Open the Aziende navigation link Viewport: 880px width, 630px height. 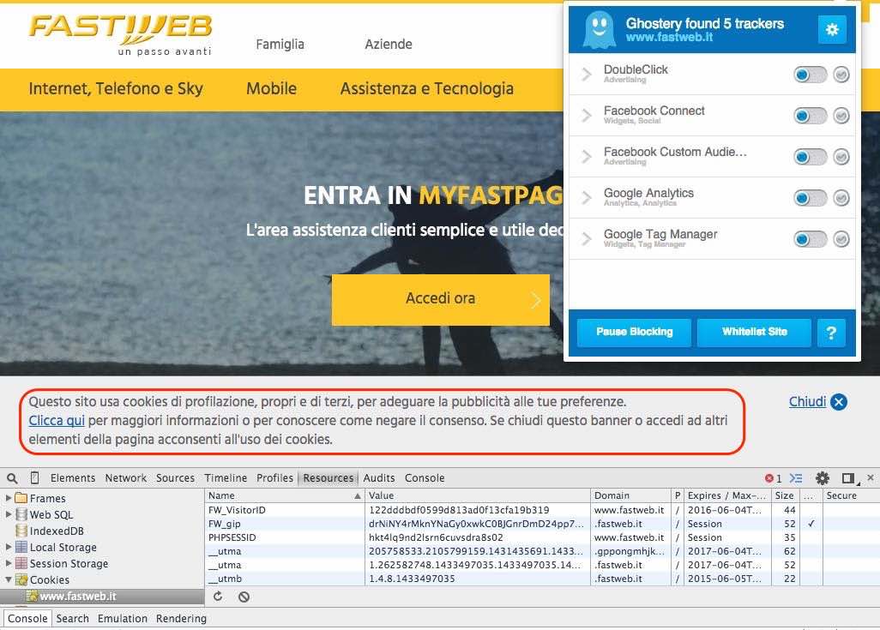pyautogui.click(x=389, y=45)
